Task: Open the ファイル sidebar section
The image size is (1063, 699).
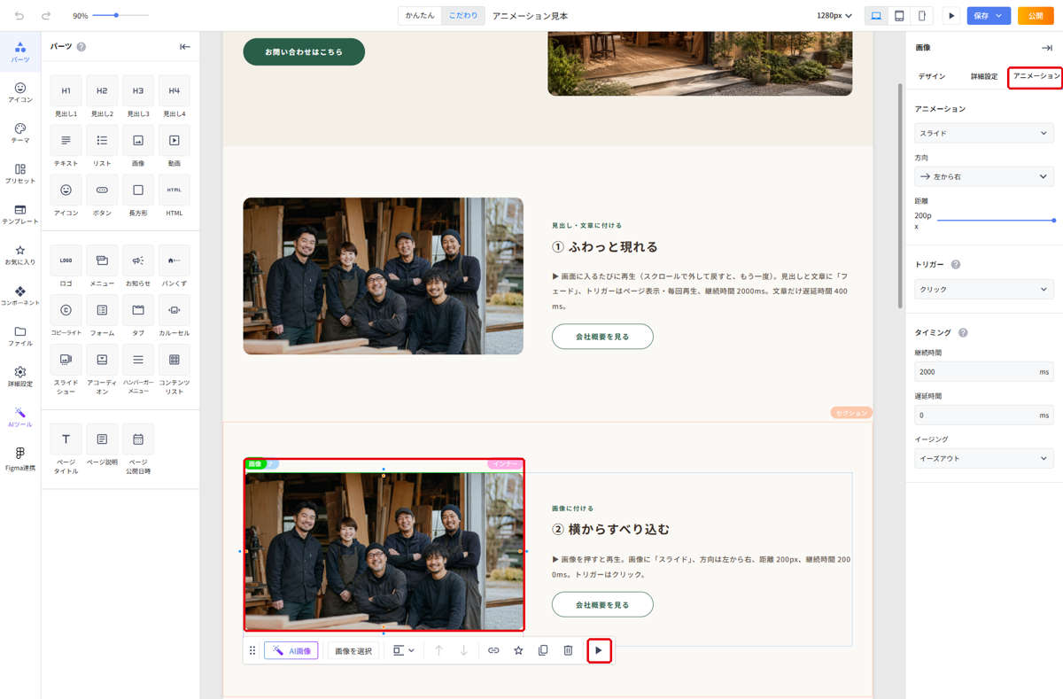Action: [20, 337]
